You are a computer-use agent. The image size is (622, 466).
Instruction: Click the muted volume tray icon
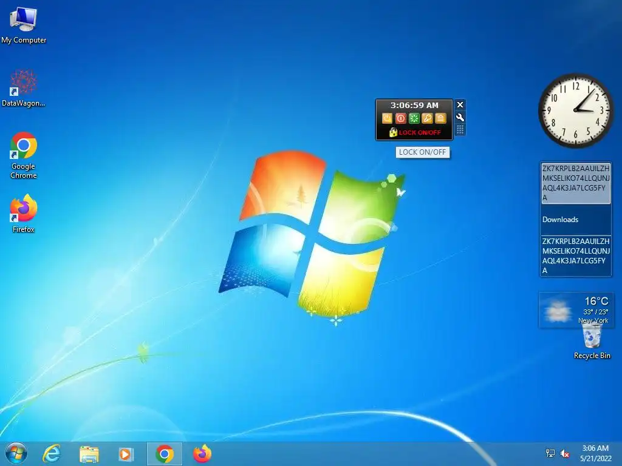click(564, 453)
